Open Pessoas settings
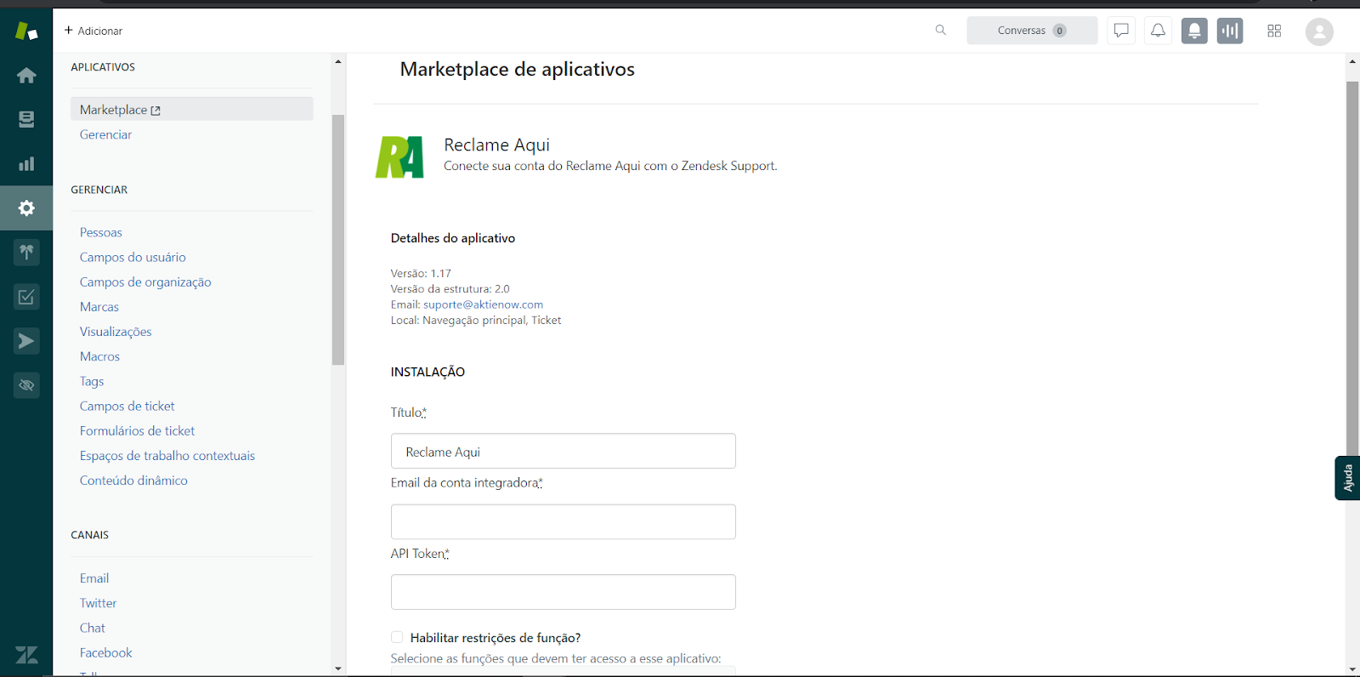This screenshot has width=1360, height=677. [x=101, y=232]
